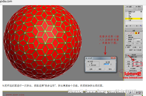This screenshot has width=146, height=96.
Task: Click the 确定 button in dialog
Action: pyautogui.click(x=100, y=69)
